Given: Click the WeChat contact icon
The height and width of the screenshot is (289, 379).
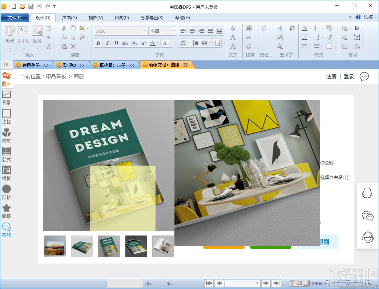Looking at the screenshot, I should coord(368,215).
